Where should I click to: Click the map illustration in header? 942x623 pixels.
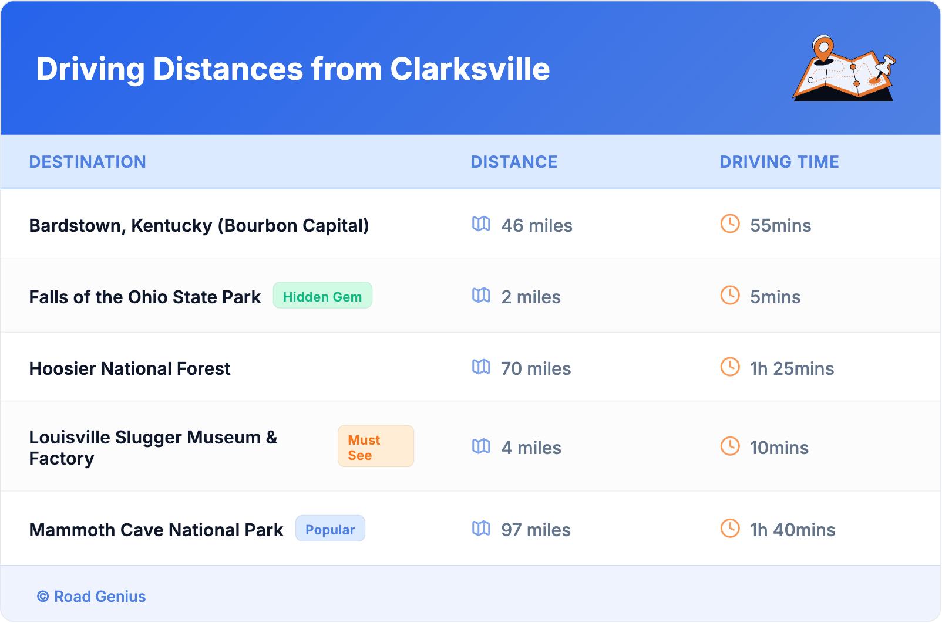(x=844, y=69)
